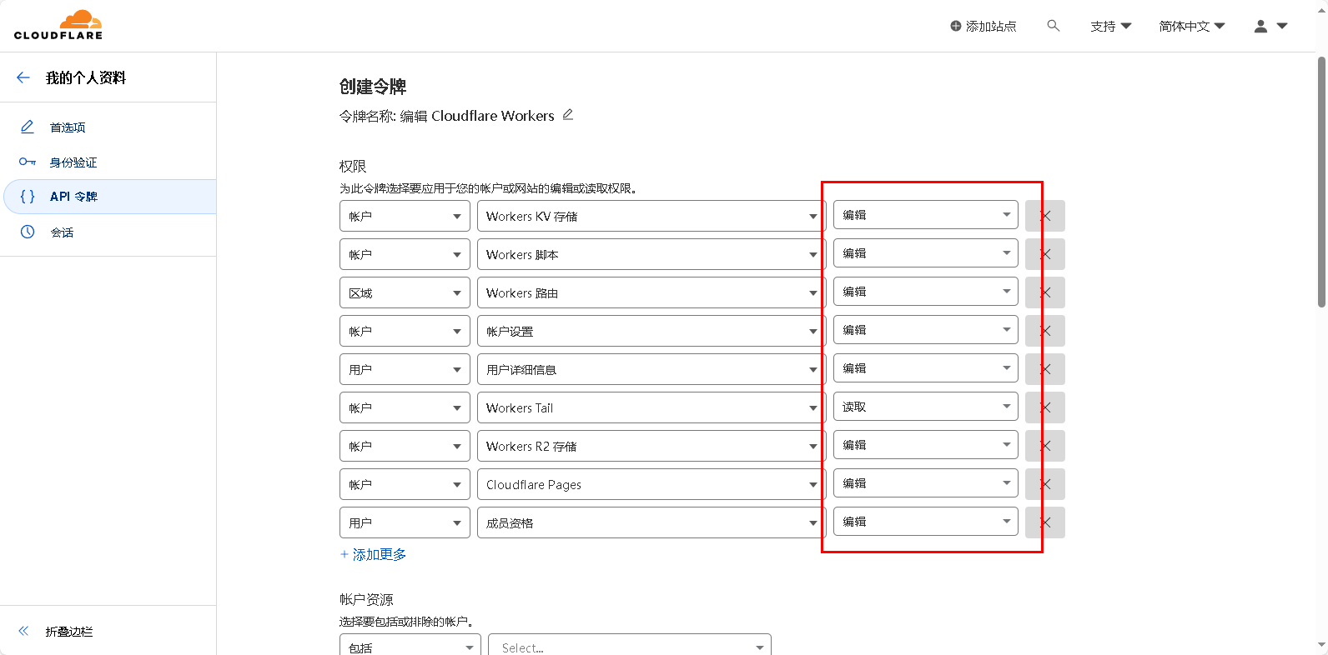This screenshot has height=655, width=1328.
Task: Edit the token name with the pencil icon
Action: click(x=568, y=115)
